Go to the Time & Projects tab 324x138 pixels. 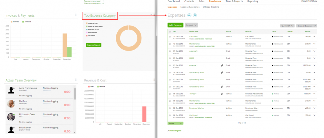(x=234, y=1)
